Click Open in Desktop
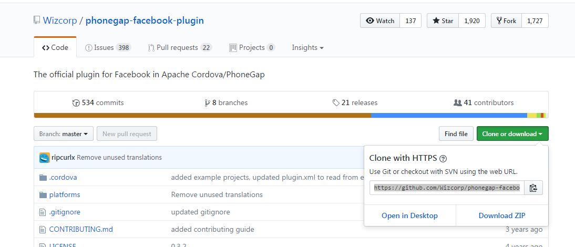This screenshot has width=575, height=247. tap(409, 215)
